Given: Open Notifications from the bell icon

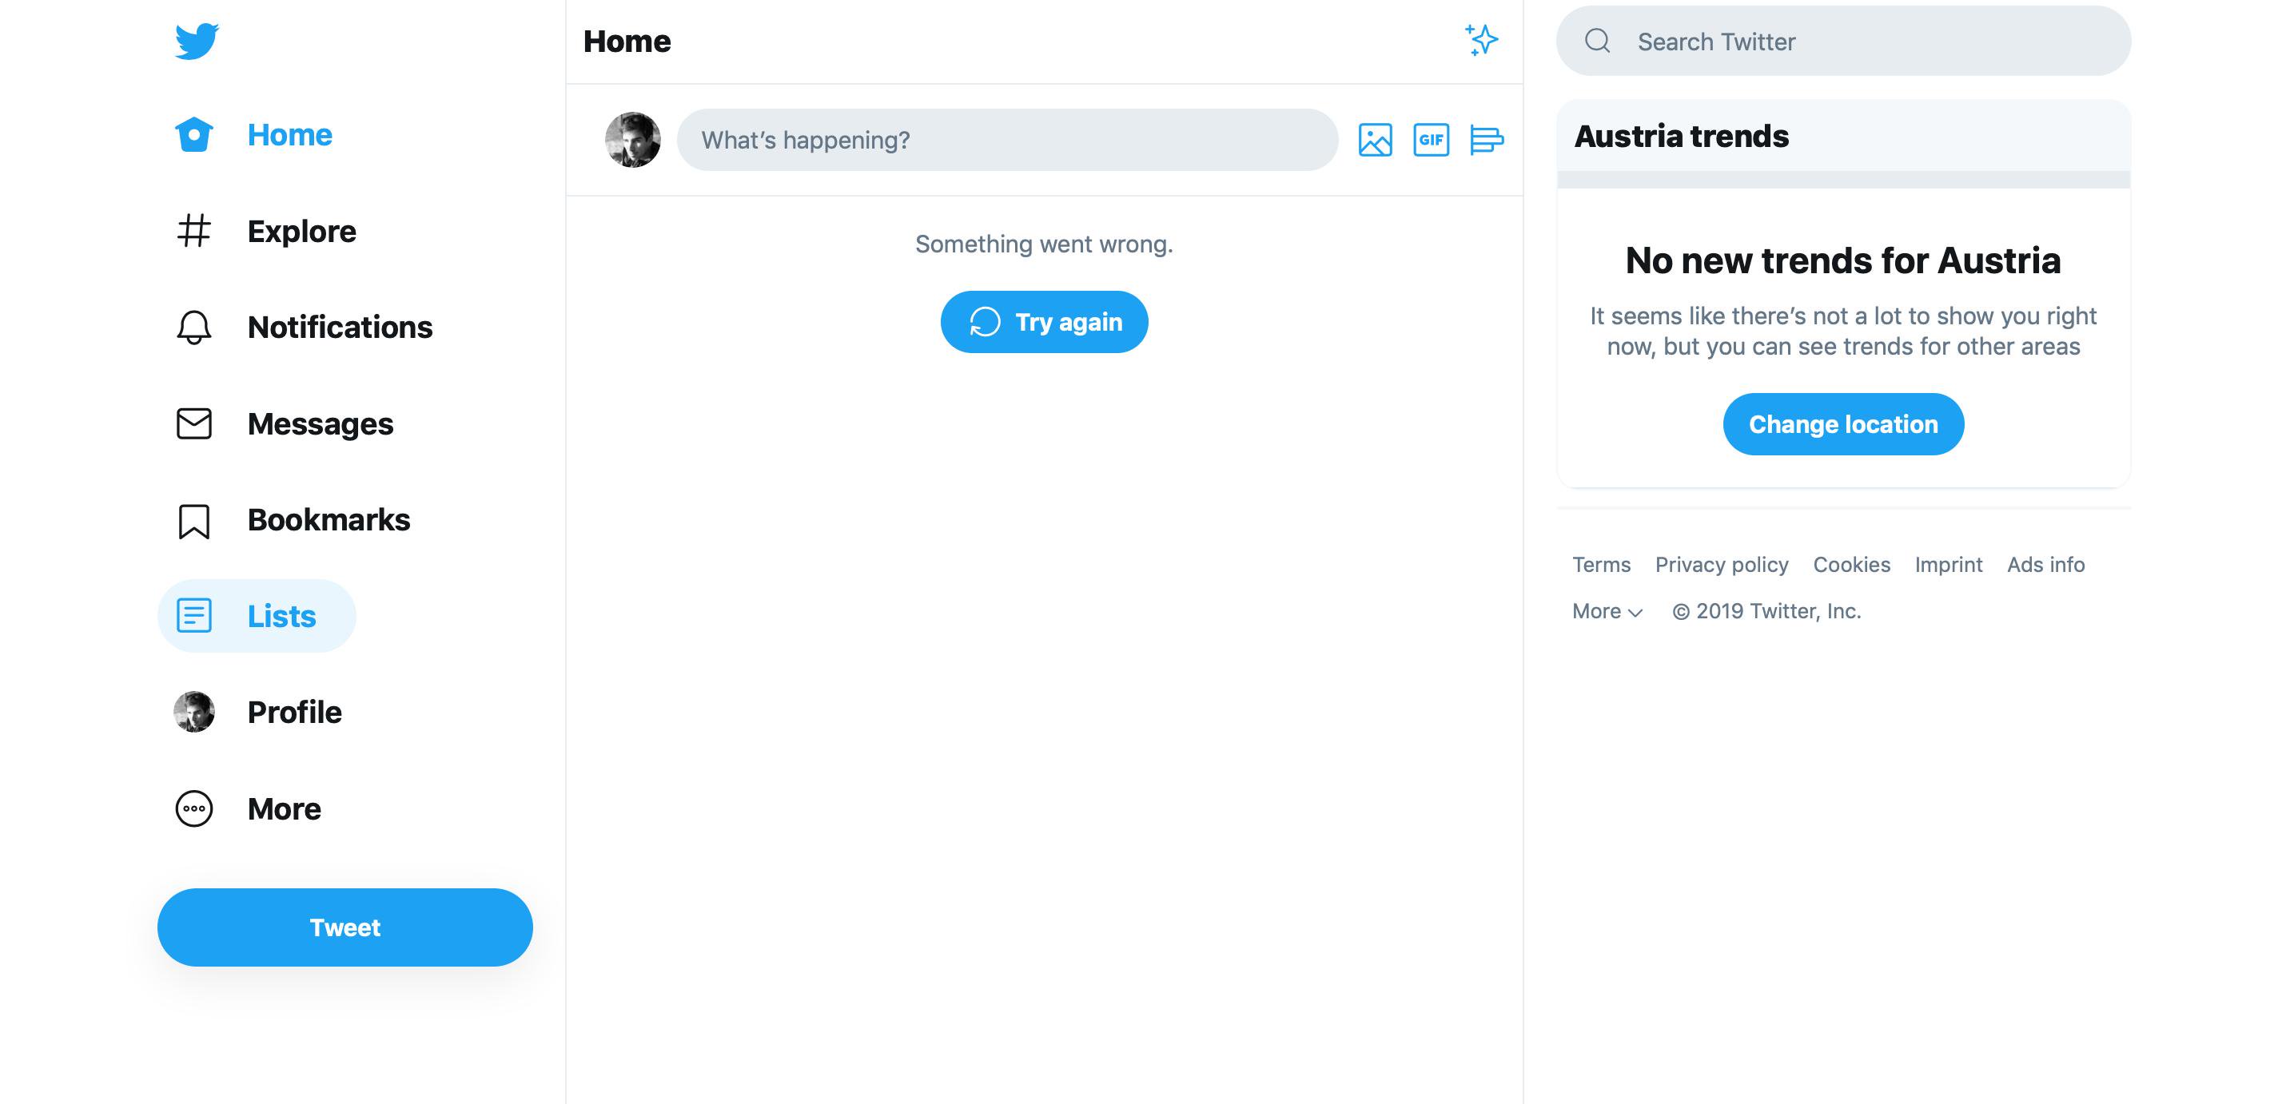Looking at the screenshot, I should click(x=194, y=328).
